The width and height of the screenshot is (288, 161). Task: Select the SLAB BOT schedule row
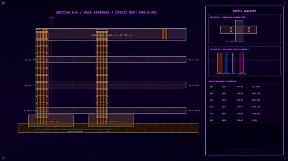[x=244, y=114]
